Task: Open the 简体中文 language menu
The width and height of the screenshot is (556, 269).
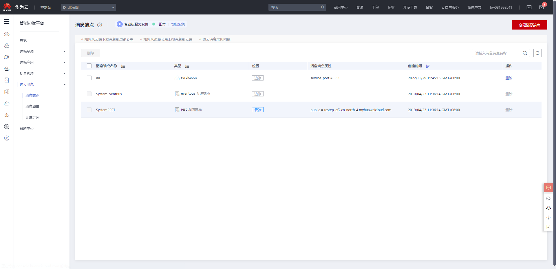Action: tap(474, 8)
